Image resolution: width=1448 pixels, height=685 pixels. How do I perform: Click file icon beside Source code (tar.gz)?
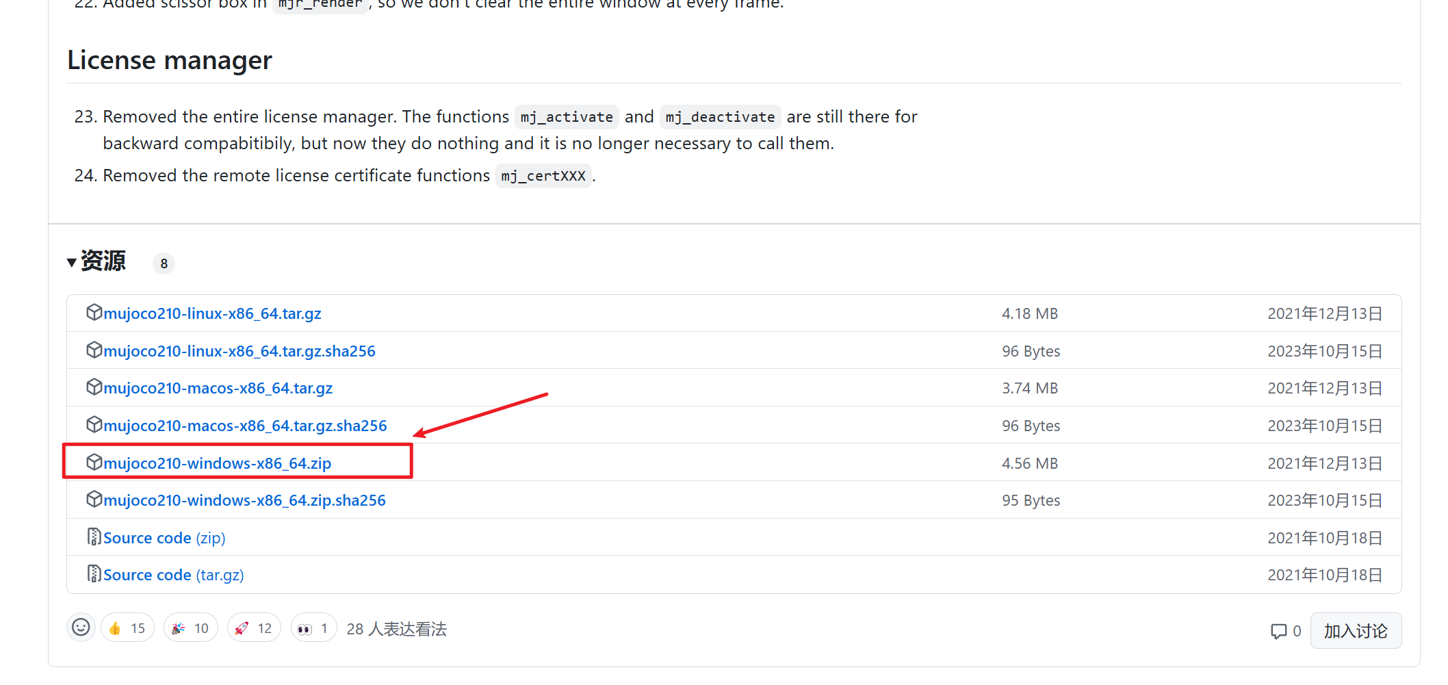(x=94, y=574)
